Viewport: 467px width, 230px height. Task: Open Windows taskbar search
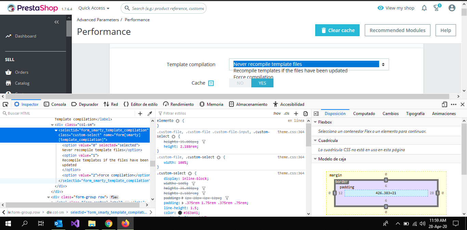25,224
